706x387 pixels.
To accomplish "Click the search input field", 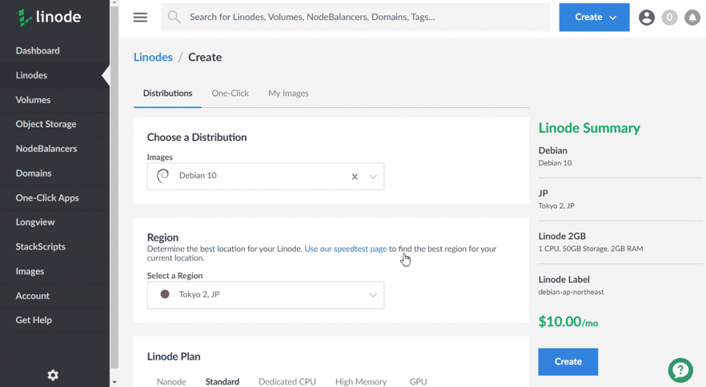I will (x=359, y=17).
